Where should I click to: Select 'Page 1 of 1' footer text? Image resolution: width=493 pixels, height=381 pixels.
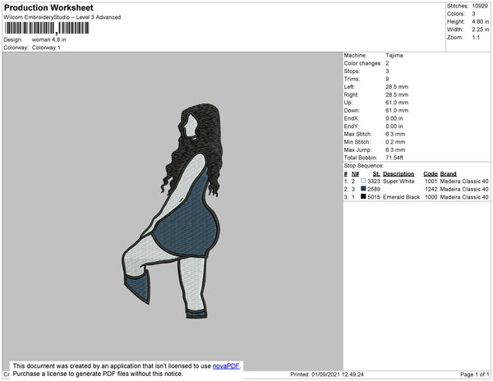tap(475, 374)
